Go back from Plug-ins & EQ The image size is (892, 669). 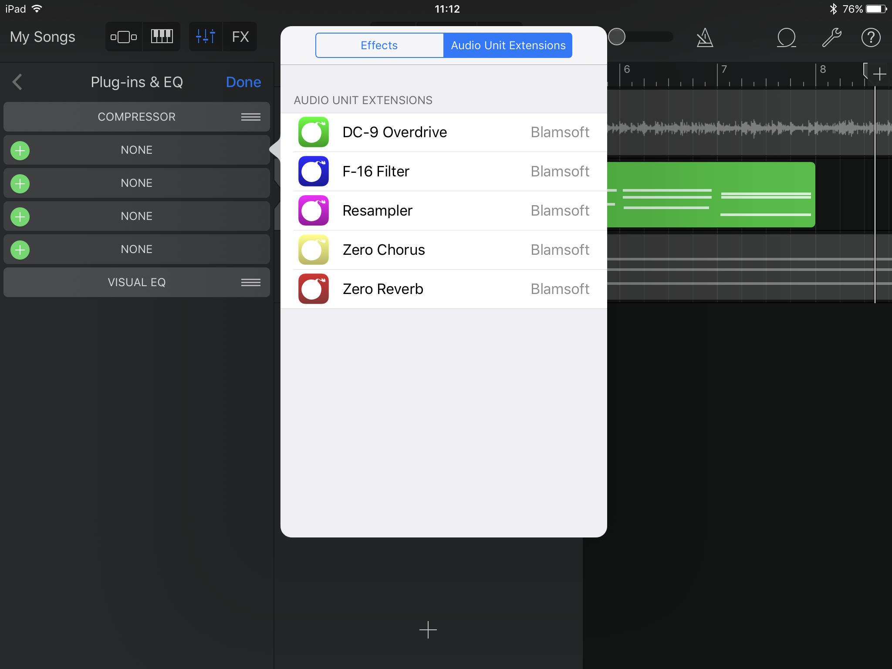click(x=17, y=82)
